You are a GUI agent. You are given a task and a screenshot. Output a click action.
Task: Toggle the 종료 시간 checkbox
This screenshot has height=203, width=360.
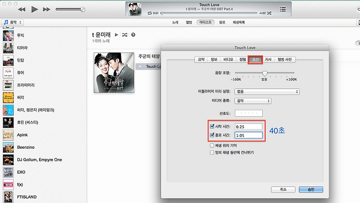pos(212,135)
